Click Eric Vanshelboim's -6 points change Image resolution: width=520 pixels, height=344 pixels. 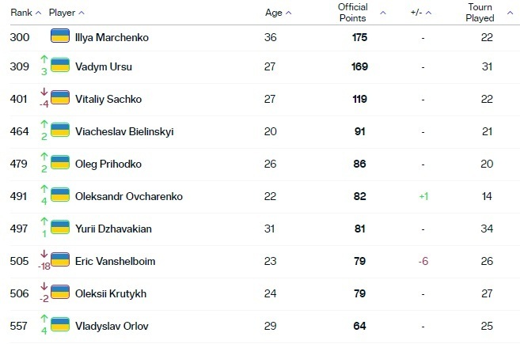(x=423, y=261)
